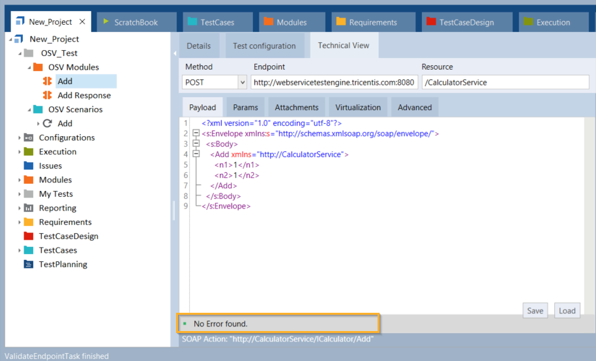This screenshot has width=596, height=361.
Task: Click the Configurations icon in tree
Action: [29, 137]
